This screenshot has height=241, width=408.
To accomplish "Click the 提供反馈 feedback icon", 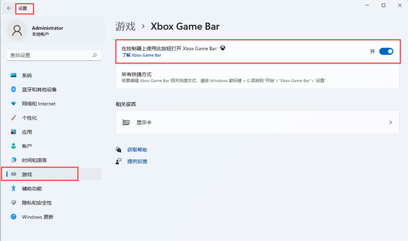I will tap(119, 162).
